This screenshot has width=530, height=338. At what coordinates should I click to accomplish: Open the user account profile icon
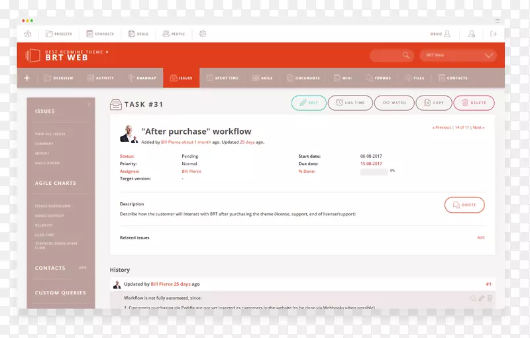(471, 34)
